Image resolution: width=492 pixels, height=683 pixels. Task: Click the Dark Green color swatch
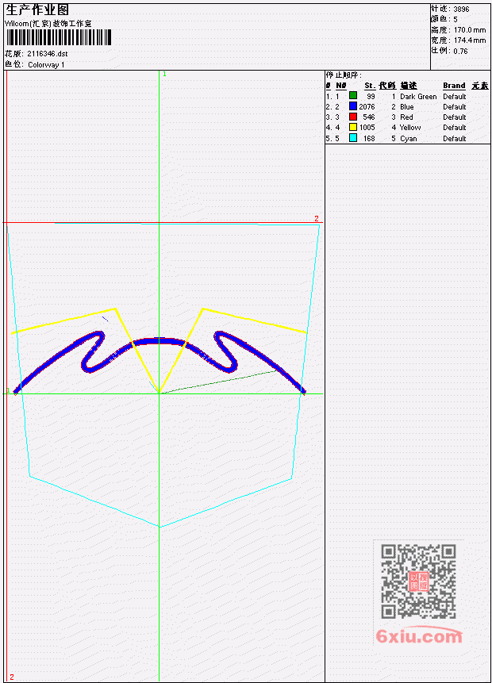pyautogui.click(x=353, y=95)
